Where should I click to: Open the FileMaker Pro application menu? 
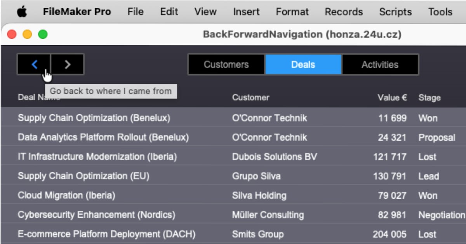pos(77,12)
